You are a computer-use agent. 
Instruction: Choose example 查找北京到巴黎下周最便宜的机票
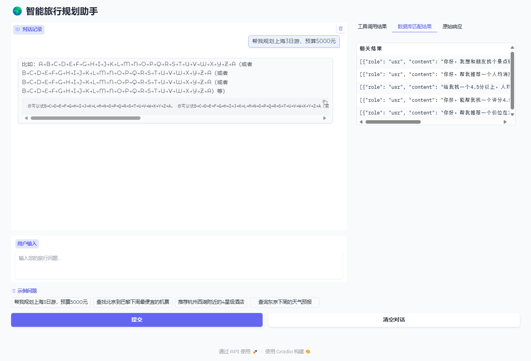click(133, 302)
